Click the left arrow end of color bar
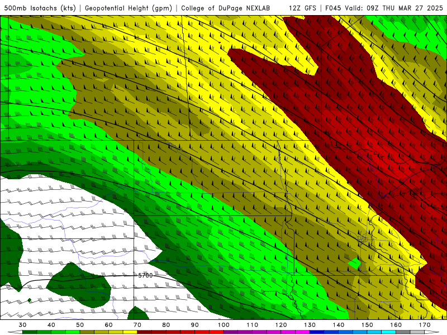The width and height of the screenshot is (447, 335). (x=15, y=332)
